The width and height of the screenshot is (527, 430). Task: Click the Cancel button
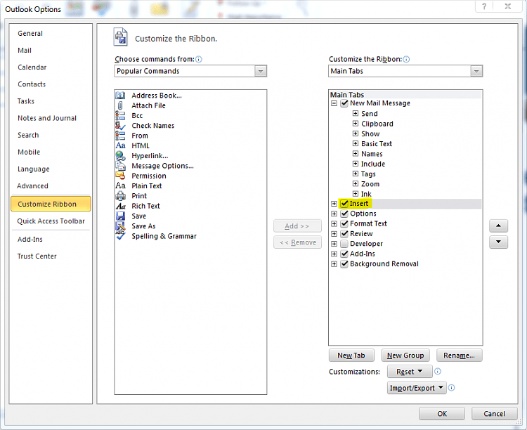pyautogui.click(x=494, y=414)
